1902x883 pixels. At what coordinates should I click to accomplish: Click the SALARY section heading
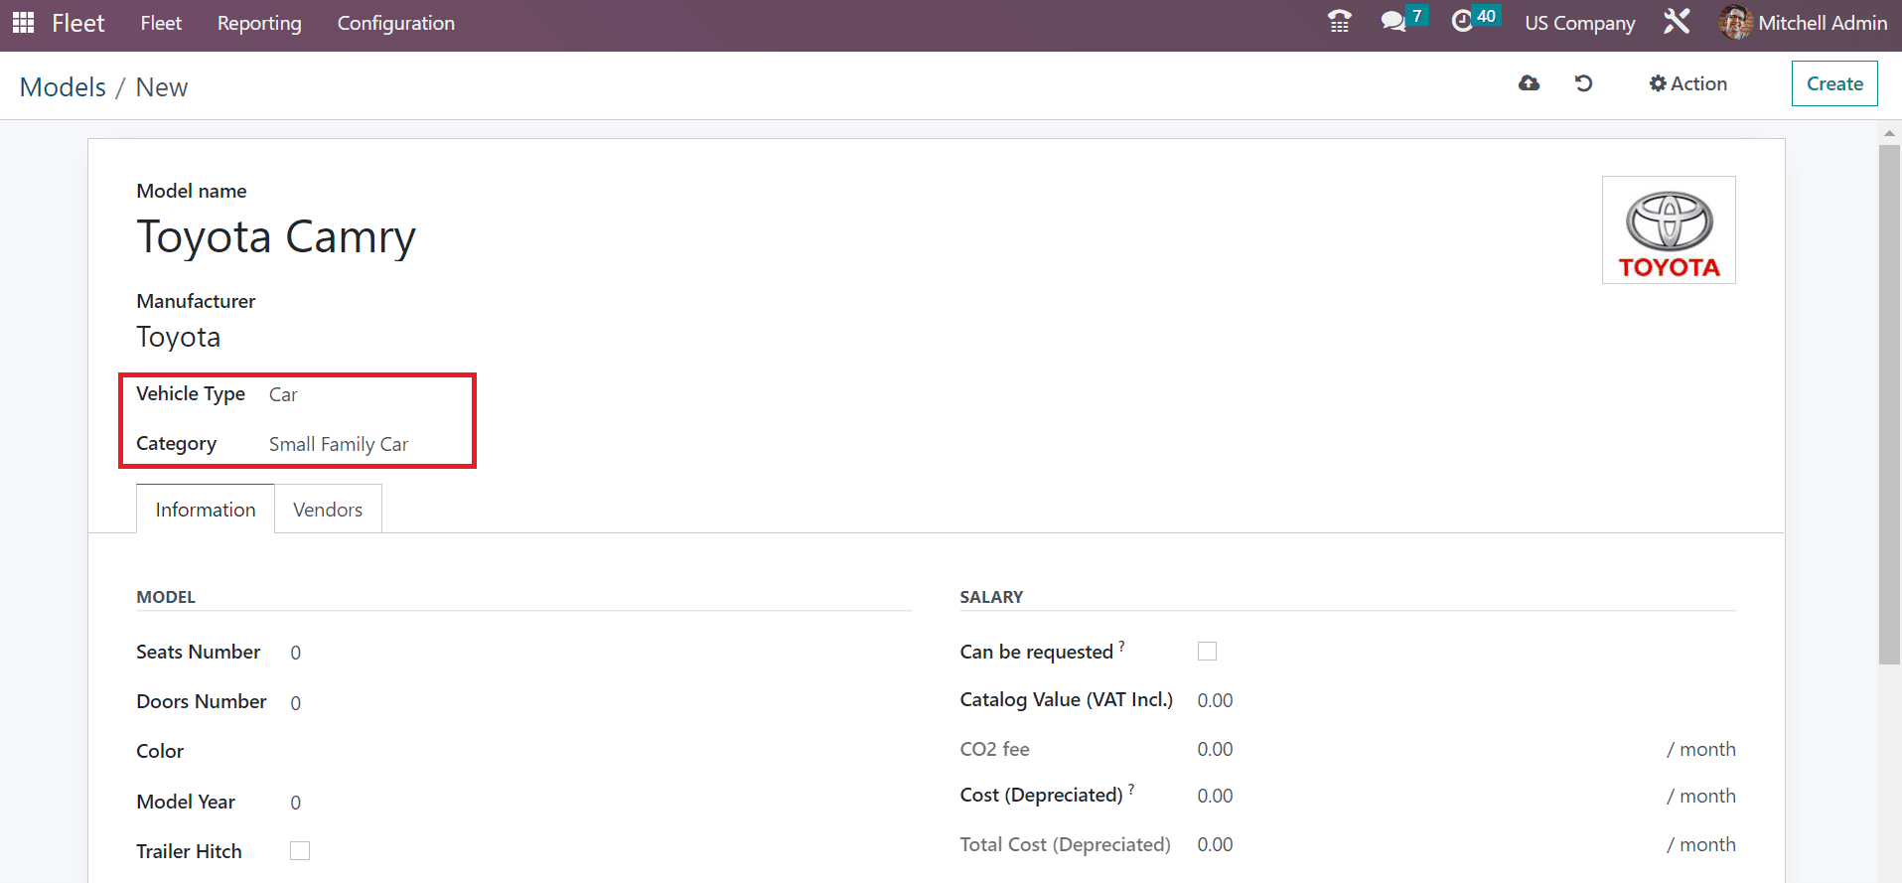pyautogui.click(x=991, y=597)
